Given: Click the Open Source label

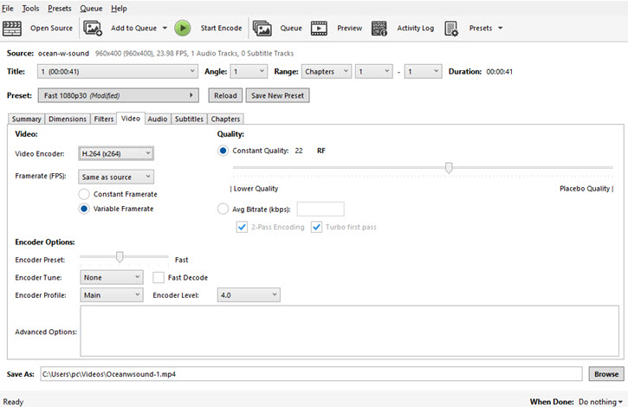Looking at the screenshot, I should tap(52, 28).
